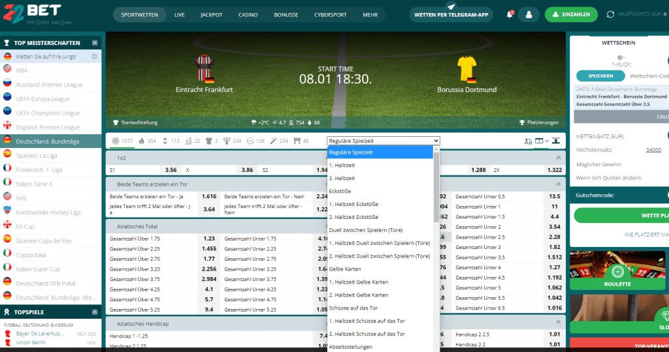Choose Schüsse auf das Tor option
This screenshot has height=352, width=669.
380,308
